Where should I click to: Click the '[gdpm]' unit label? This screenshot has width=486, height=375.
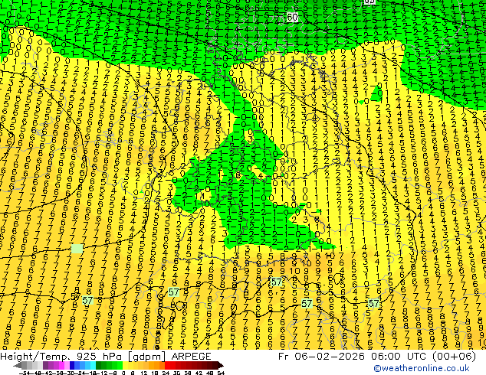coord(146,357)
